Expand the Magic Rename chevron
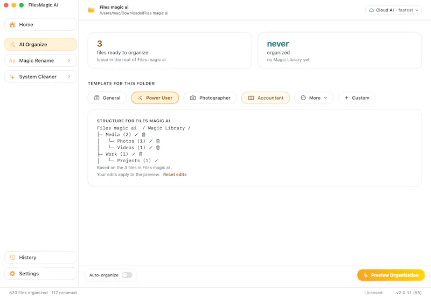The height and width of the screenshot is (298, 431). [69, 60]
